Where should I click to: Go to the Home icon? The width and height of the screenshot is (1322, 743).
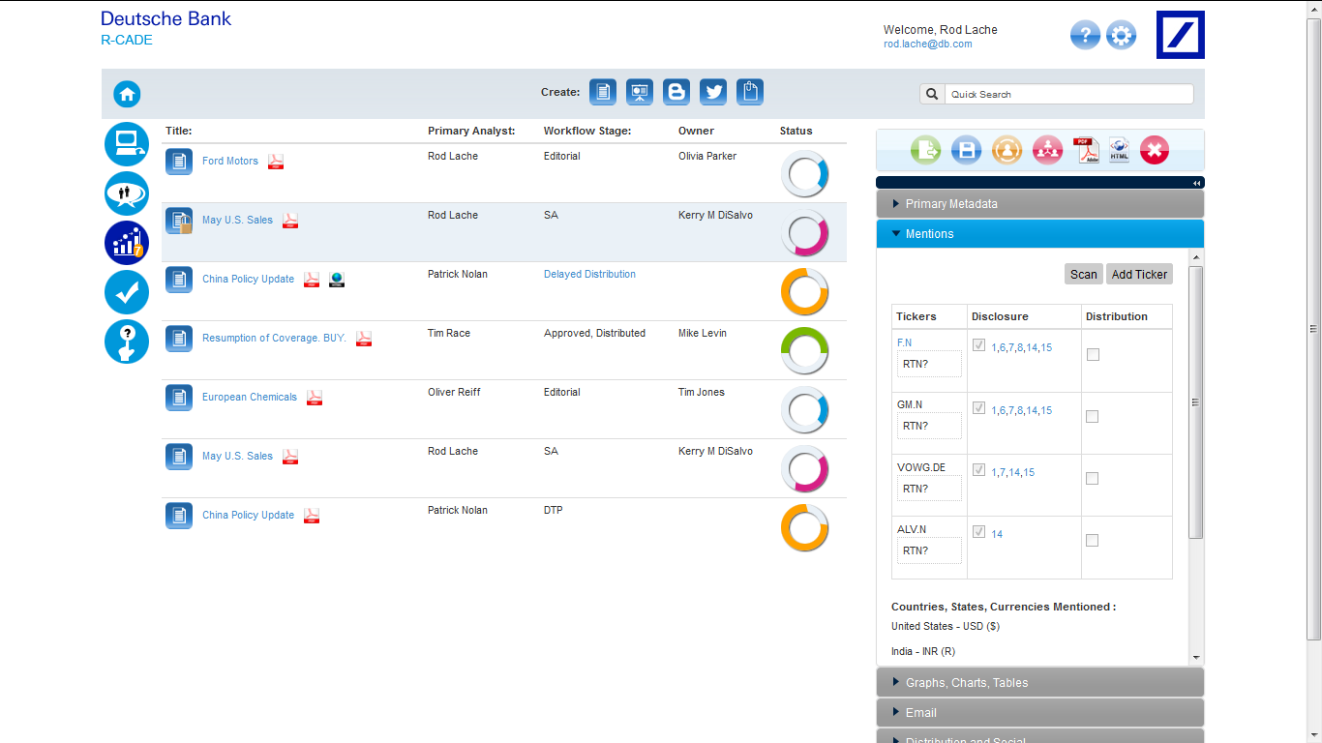[127, 94]
